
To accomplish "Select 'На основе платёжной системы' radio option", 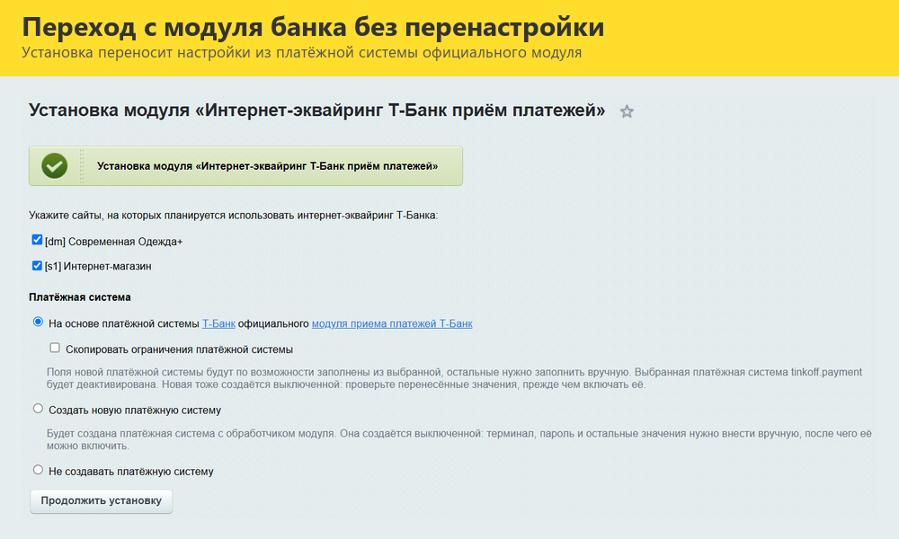I will coord(38,322).
